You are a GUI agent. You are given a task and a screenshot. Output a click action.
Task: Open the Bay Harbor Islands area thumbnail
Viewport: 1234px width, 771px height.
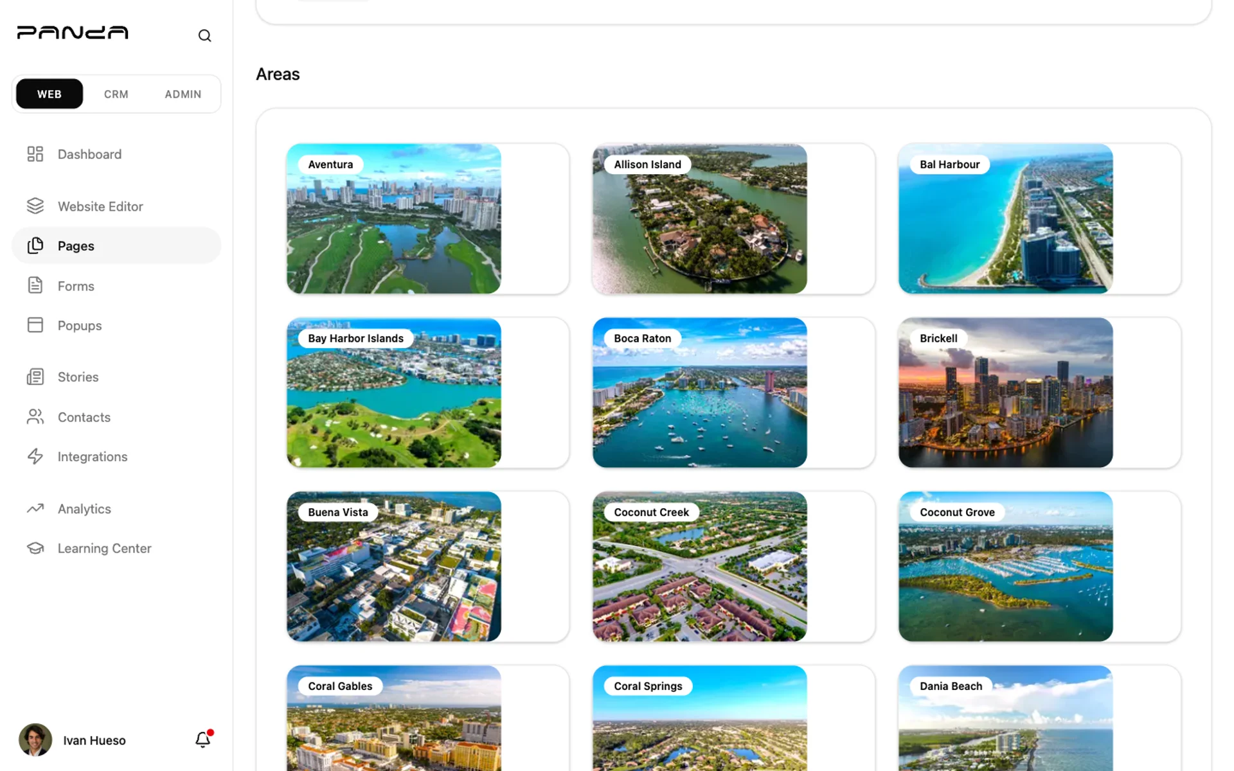(x=394, y=393)
